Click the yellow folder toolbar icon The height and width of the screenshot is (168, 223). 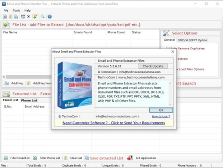pyautogui.click(x=10, y=16)
